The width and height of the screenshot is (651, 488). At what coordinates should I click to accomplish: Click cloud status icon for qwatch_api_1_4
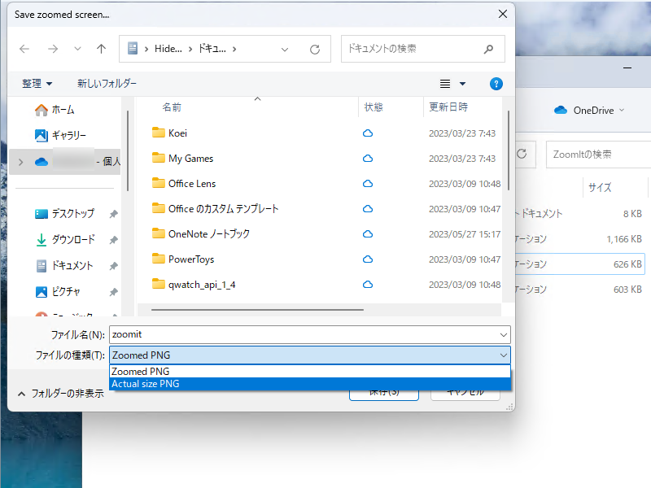pos(368,285)
